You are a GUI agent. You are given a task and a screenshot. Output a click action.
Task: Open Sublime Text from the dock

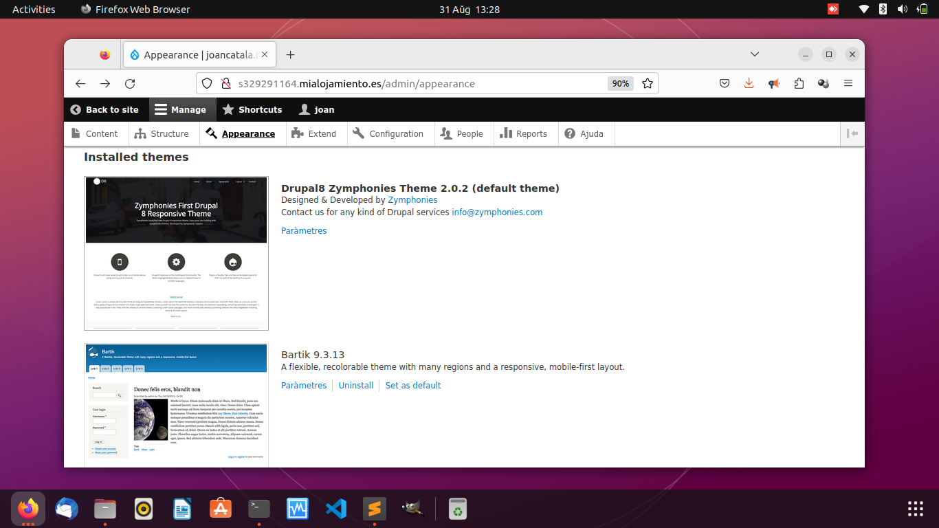[375, 509]
